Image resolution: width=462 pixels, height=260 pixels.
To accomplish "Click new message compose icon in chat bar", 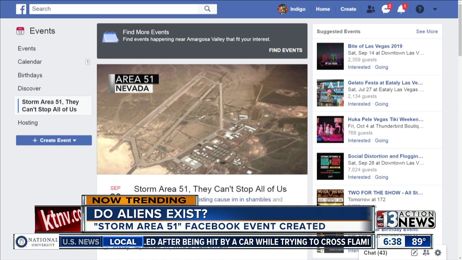I will [414, 253].
